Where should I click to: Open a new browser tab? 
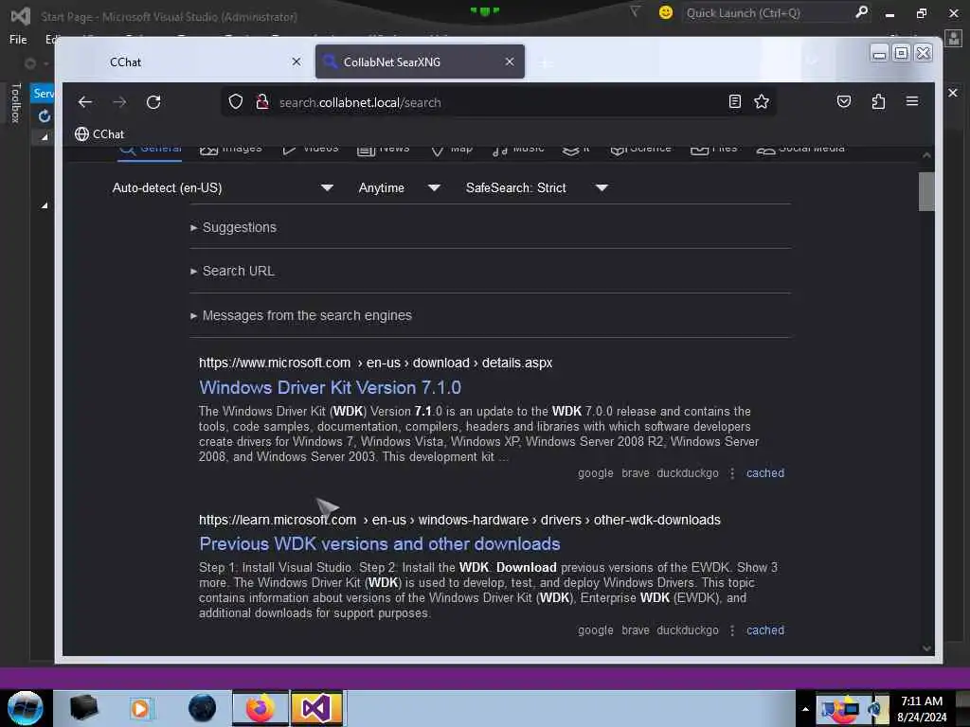tap(546, 62)
